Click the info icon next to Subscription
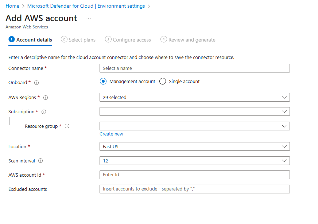The width and height of the screenshot is (318, 224). (x=44, y=112)
